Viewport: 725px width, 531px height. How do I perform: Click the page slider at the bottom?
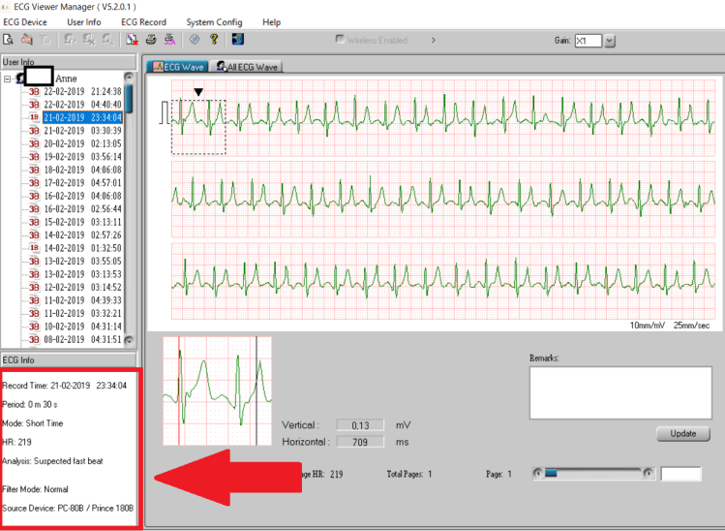point(593,474)
